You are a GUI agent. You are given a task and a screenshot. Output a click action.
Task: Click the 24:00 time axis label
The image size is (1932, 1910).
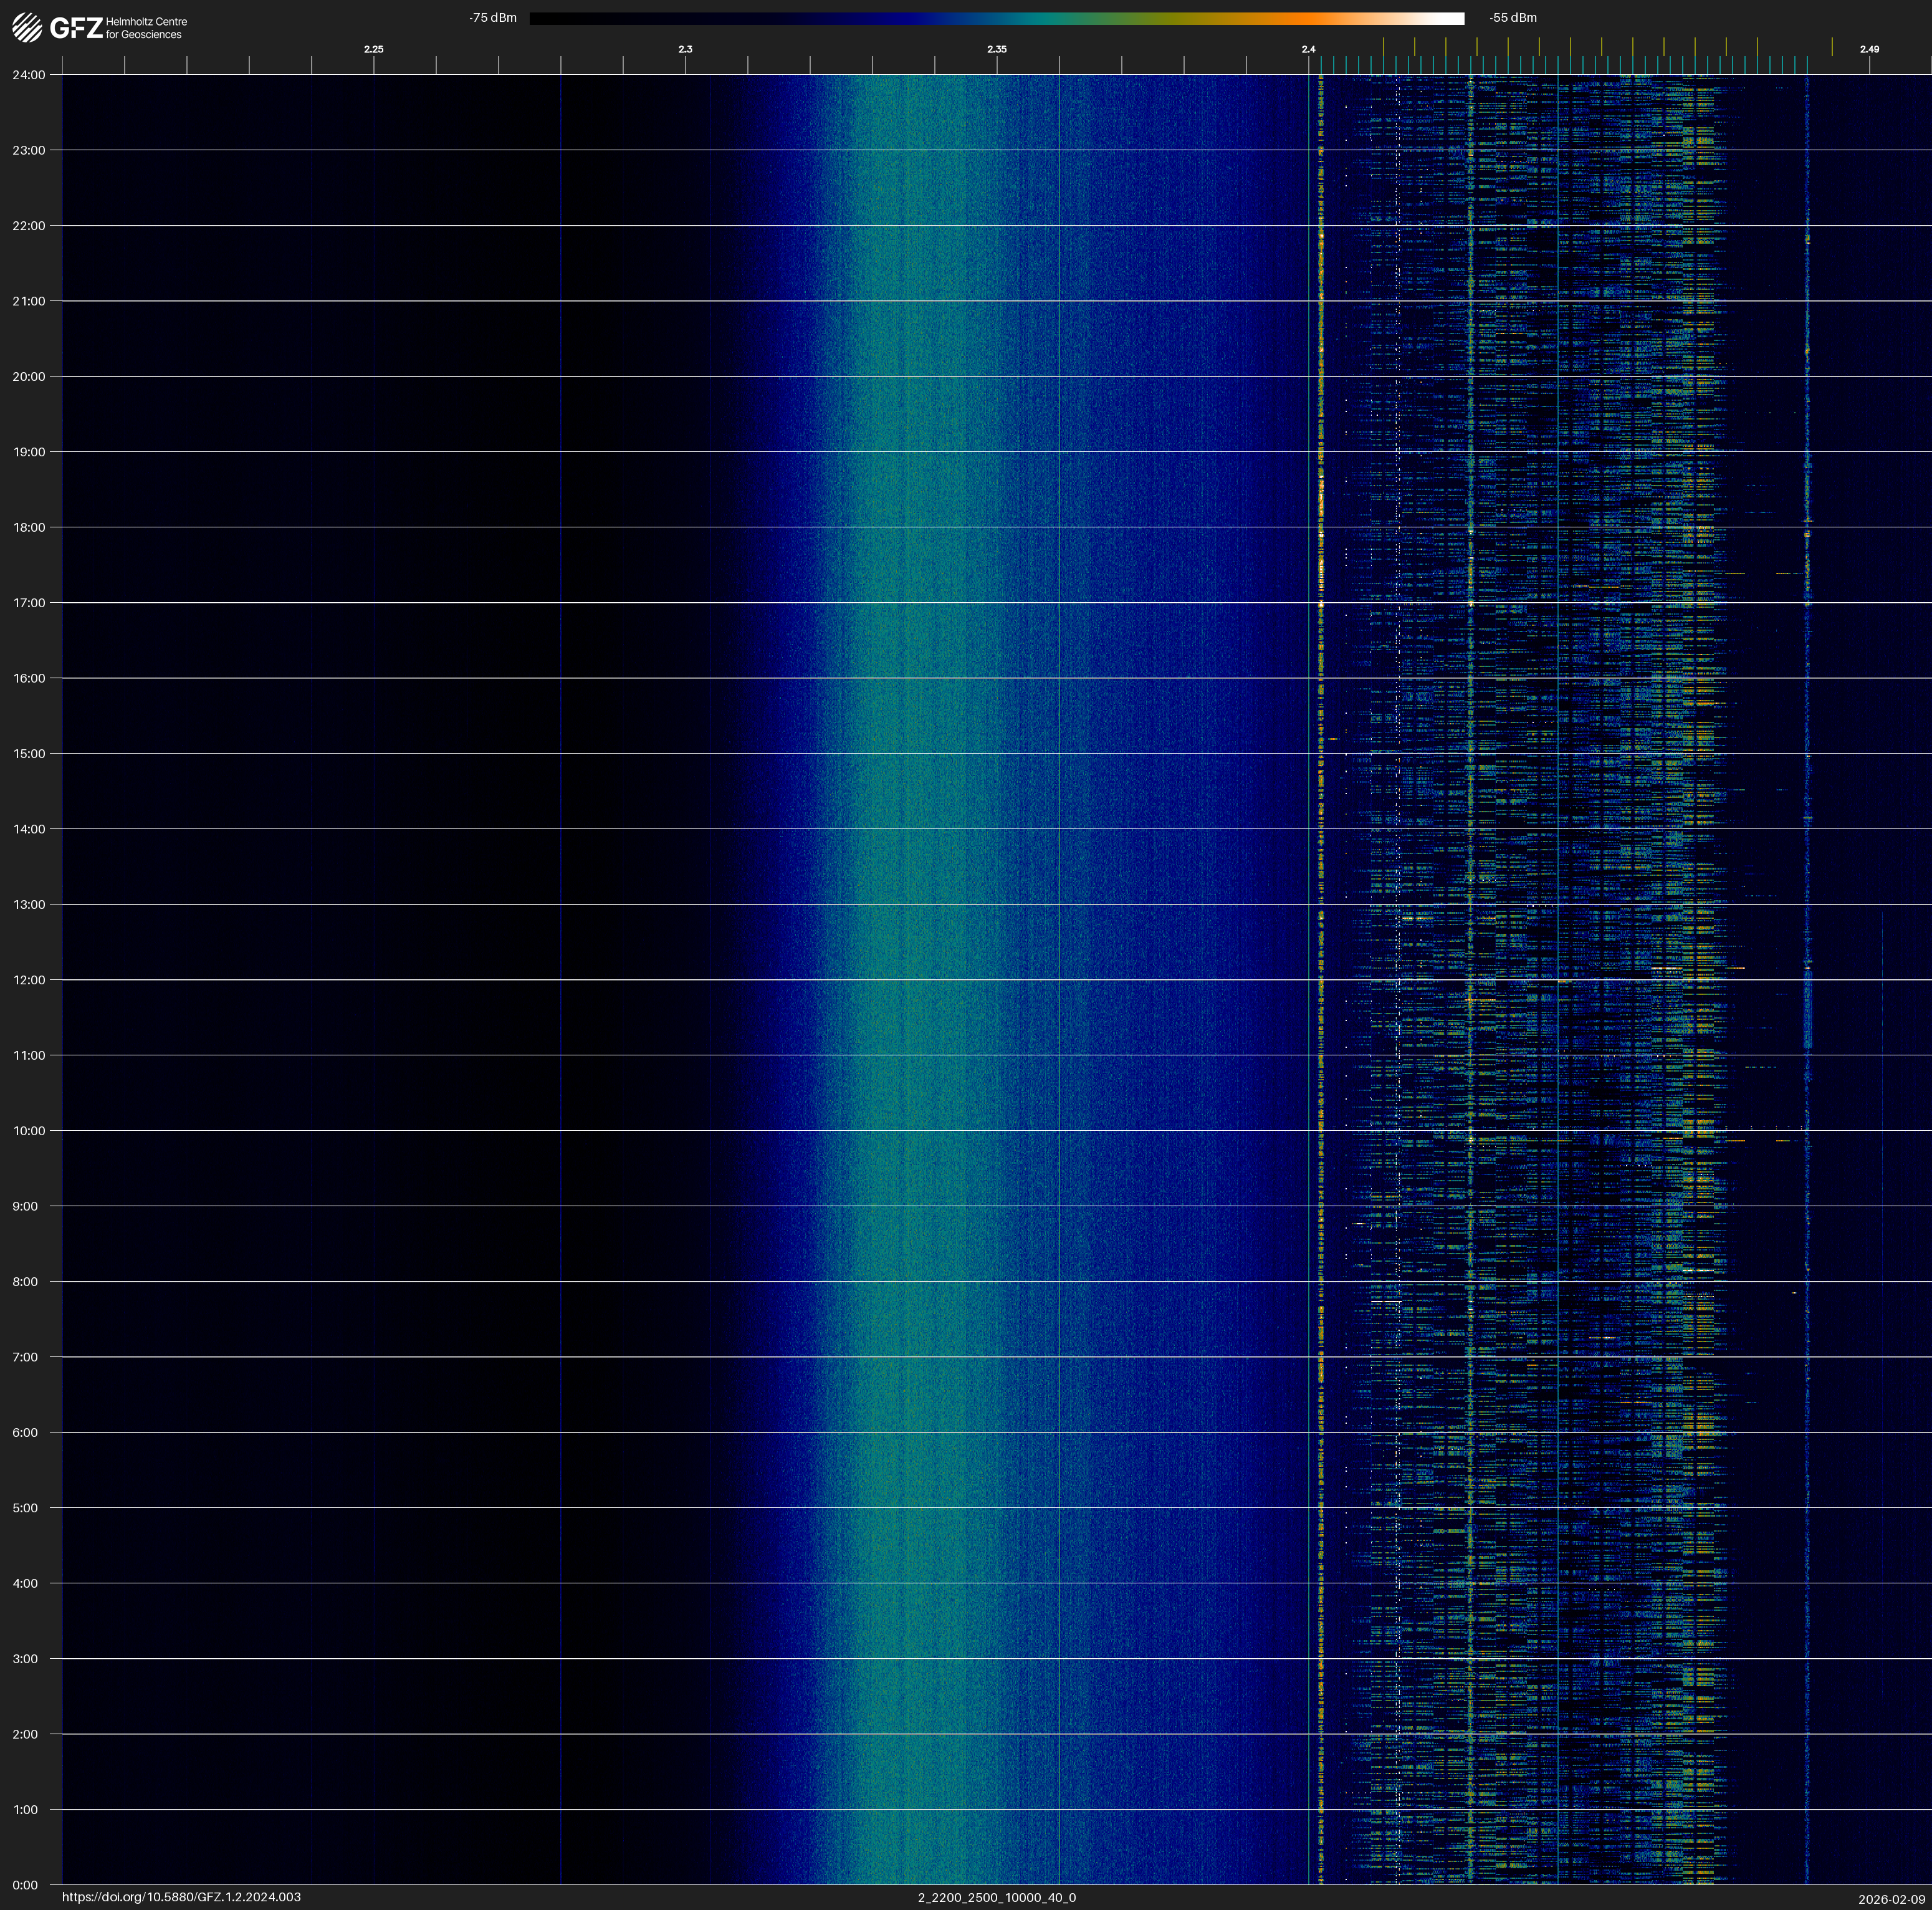click(x=29, y=75)
